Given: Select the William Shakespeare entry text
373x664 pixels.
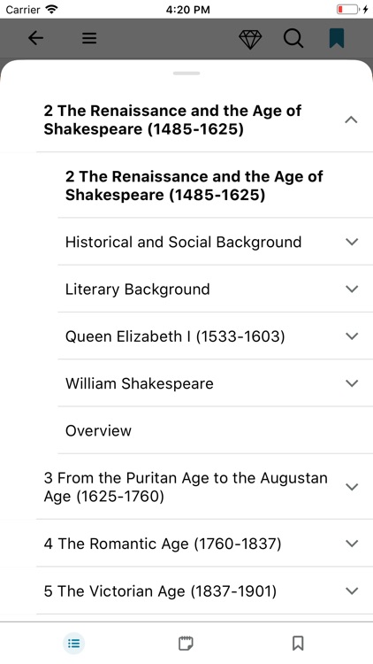Looking at the screenshot, I should (139, 383).
